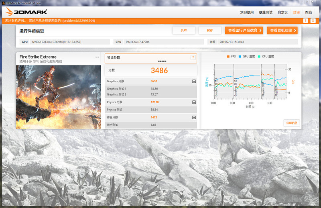Open the 欢迎使用 tab

[x=247, y=12]
